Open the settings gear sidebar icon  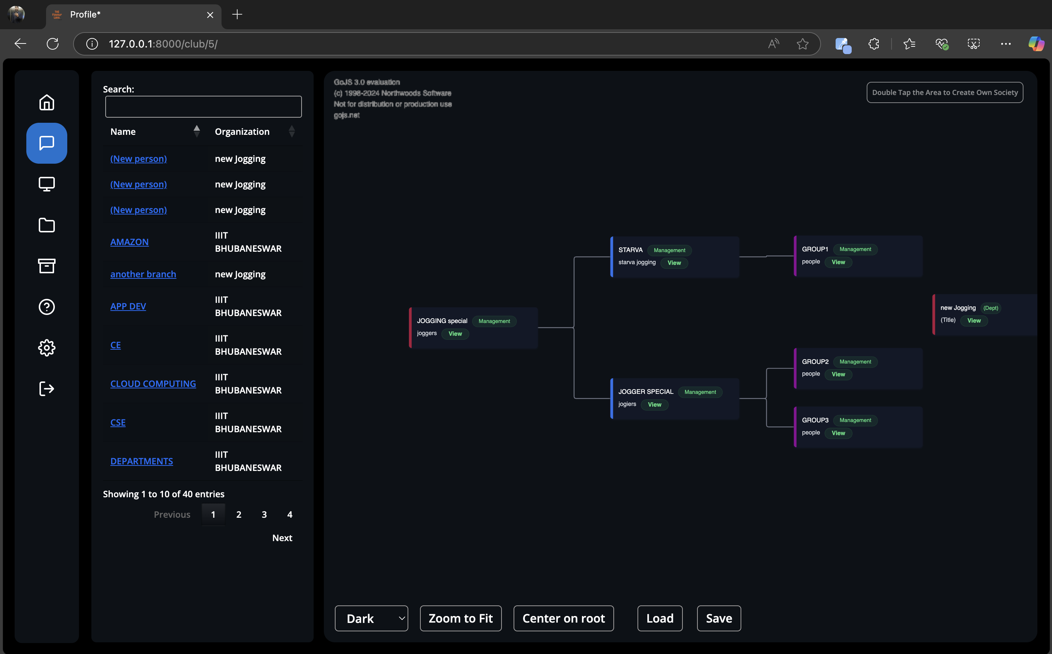coord(47,348)
